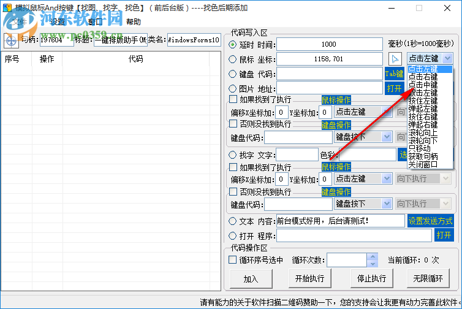Enable 如果找到了执行 under 找字 文字
This screenshot has width=462, height=309.
pyautogui.click(x=233, y=167)
